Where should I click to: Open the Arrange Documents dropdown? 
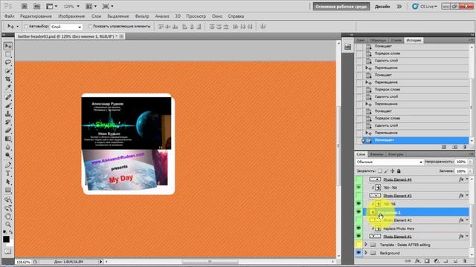(91, 6)
